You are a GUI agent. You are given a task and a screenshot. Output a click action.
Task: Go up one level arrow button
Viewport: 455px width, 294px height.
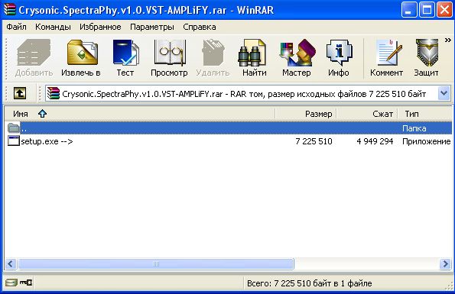coord(20,93)
